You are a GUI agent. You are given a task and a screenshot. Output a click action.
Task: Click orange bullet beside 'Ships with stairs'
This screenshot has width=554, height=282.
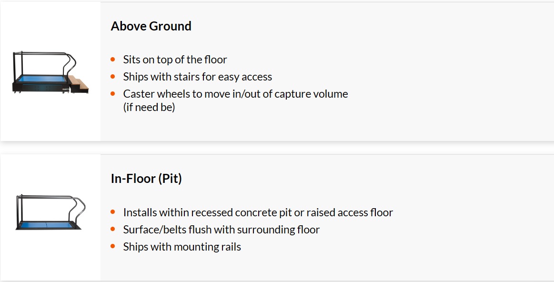pos(113,76)
